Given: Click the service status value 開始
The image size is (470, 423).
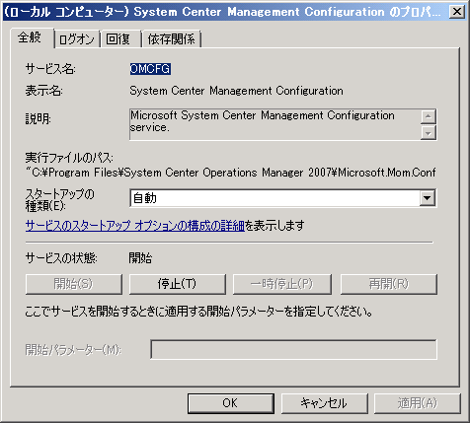Looking at the screenshot, I should click(140, 258).
